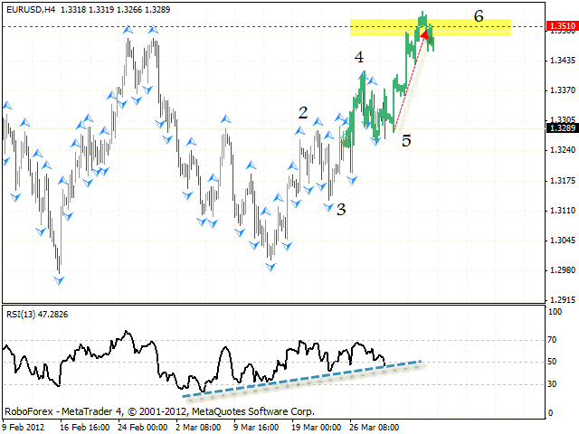This screenshot has width=579, height=434.
Task: Click wave label 3 below the pullback
Action: [341, 209]
